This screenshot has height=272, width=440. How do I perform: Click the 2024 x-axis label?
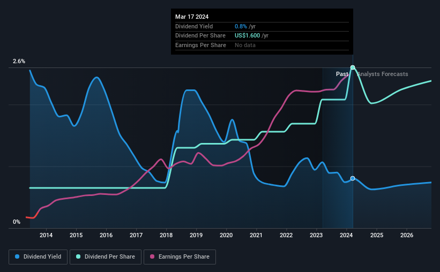click(346, 235)
